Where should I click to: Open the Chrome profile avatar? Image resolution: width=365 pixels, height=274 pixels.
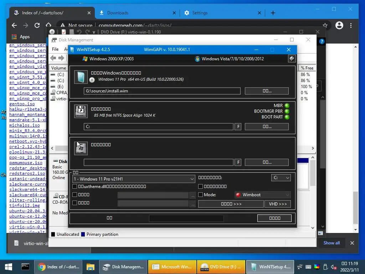tap(339, 25)
